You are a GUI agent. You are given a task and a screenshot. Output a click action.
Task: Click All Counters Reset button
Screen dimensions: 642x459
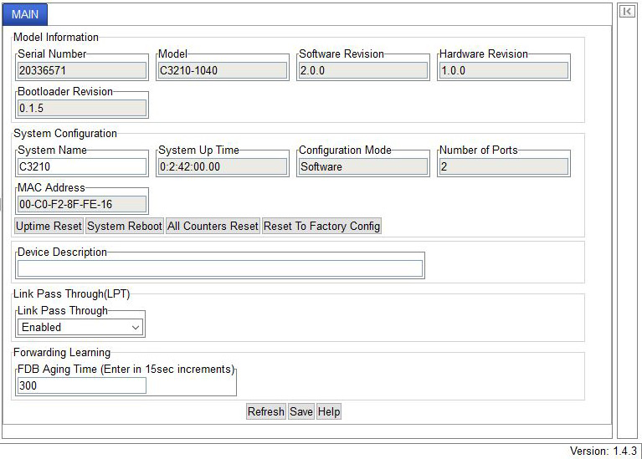pos(213,226)
